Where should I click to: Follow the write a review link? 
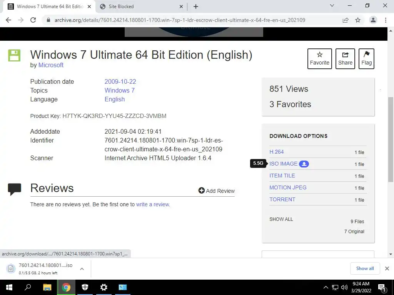pos(152,204)
